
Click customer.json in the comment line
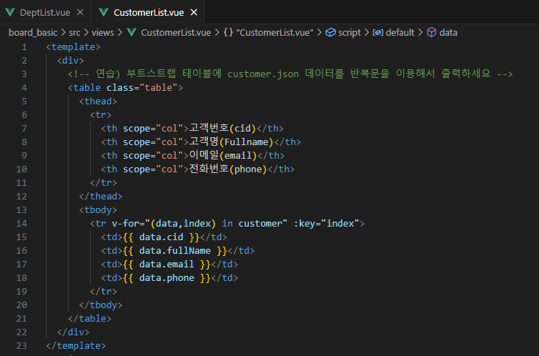(x=263, y=74)
